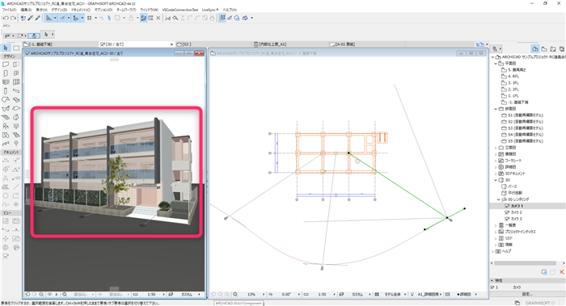Toggle the trace reference button in toolbar
Viewport: 566px width, 306px height.
(x=143, y=18)
